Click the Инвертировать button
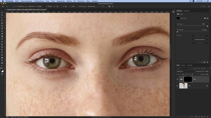The height and width of the screenshot is (118, 211). [x=200, y=43]
